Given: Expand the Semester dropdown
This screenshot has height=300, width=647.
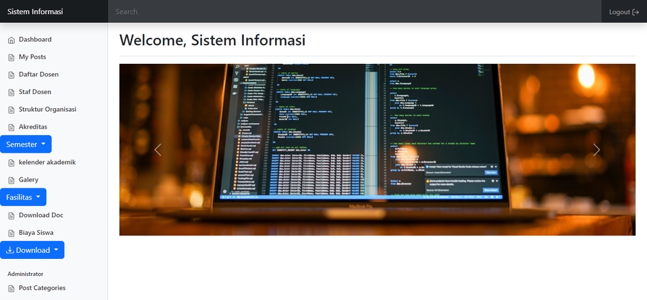Looking at the screenshot, I should (26, 144).
